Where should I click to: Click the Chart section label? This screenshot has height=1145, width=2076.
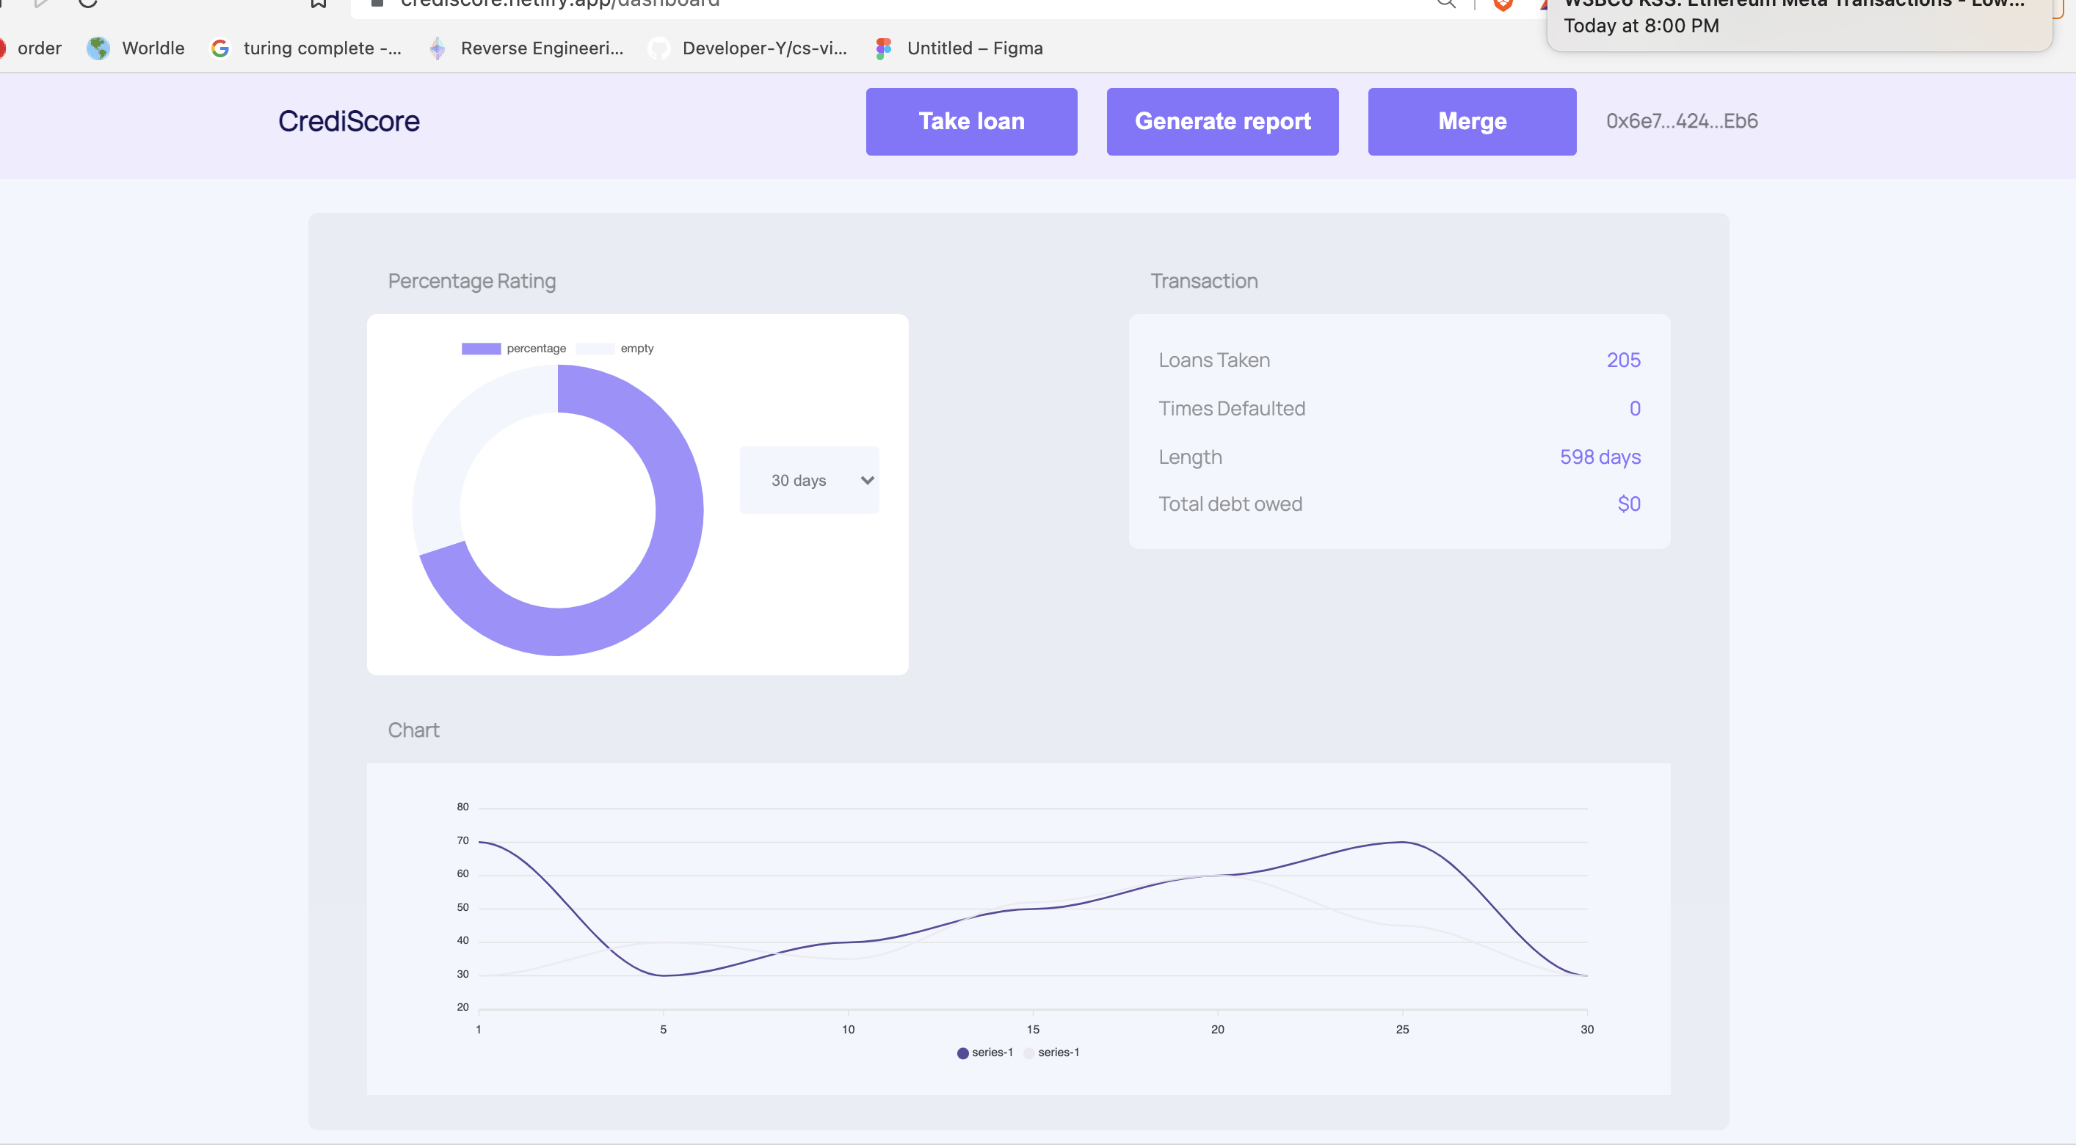(413, 729)
